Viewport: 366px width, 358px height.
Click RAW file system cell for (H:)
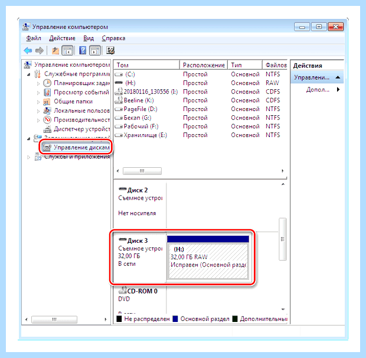tap(272, 83)
